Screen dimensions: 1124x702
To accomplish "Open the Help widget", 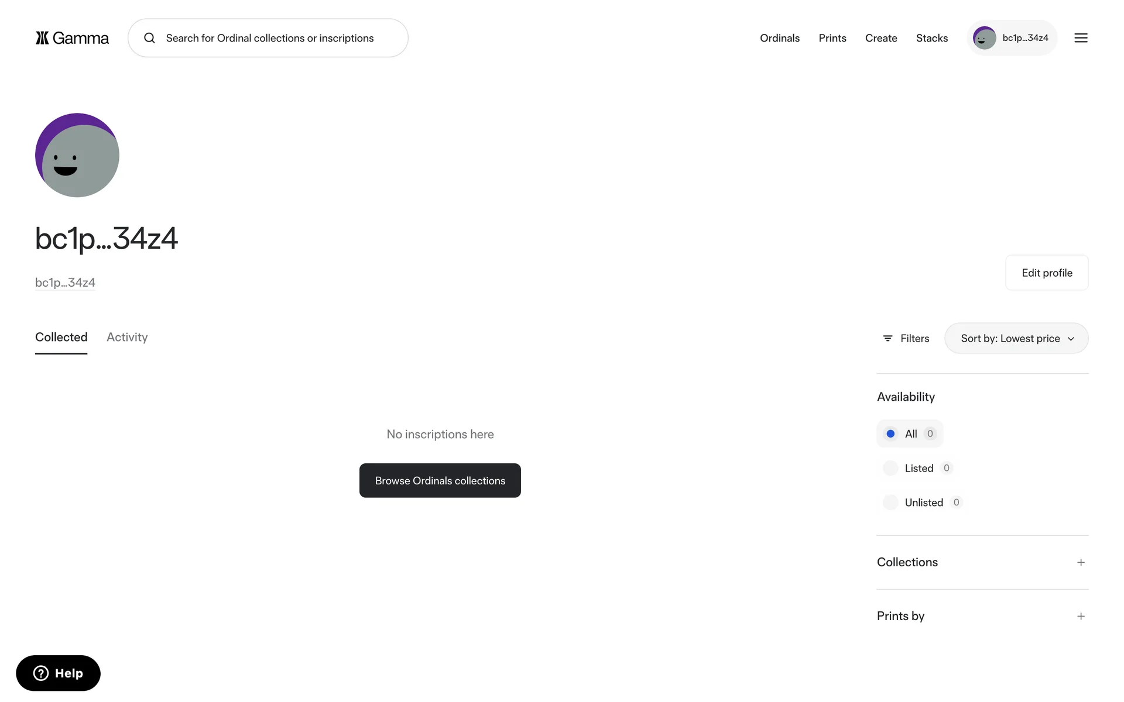I will (58, 673).
